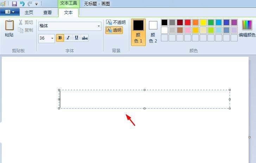Click inside the dashed text box
The height and width of the screenshot is (163, 256).
(144, 99)
